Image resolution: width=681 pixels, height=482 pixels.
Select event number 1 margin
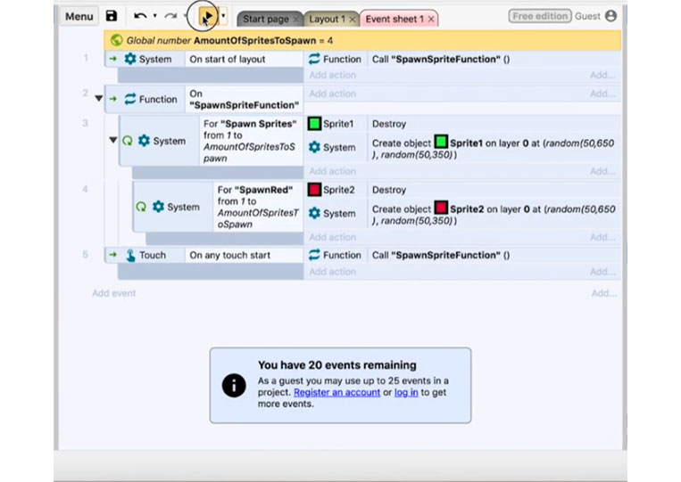click(x=86, y=58)
